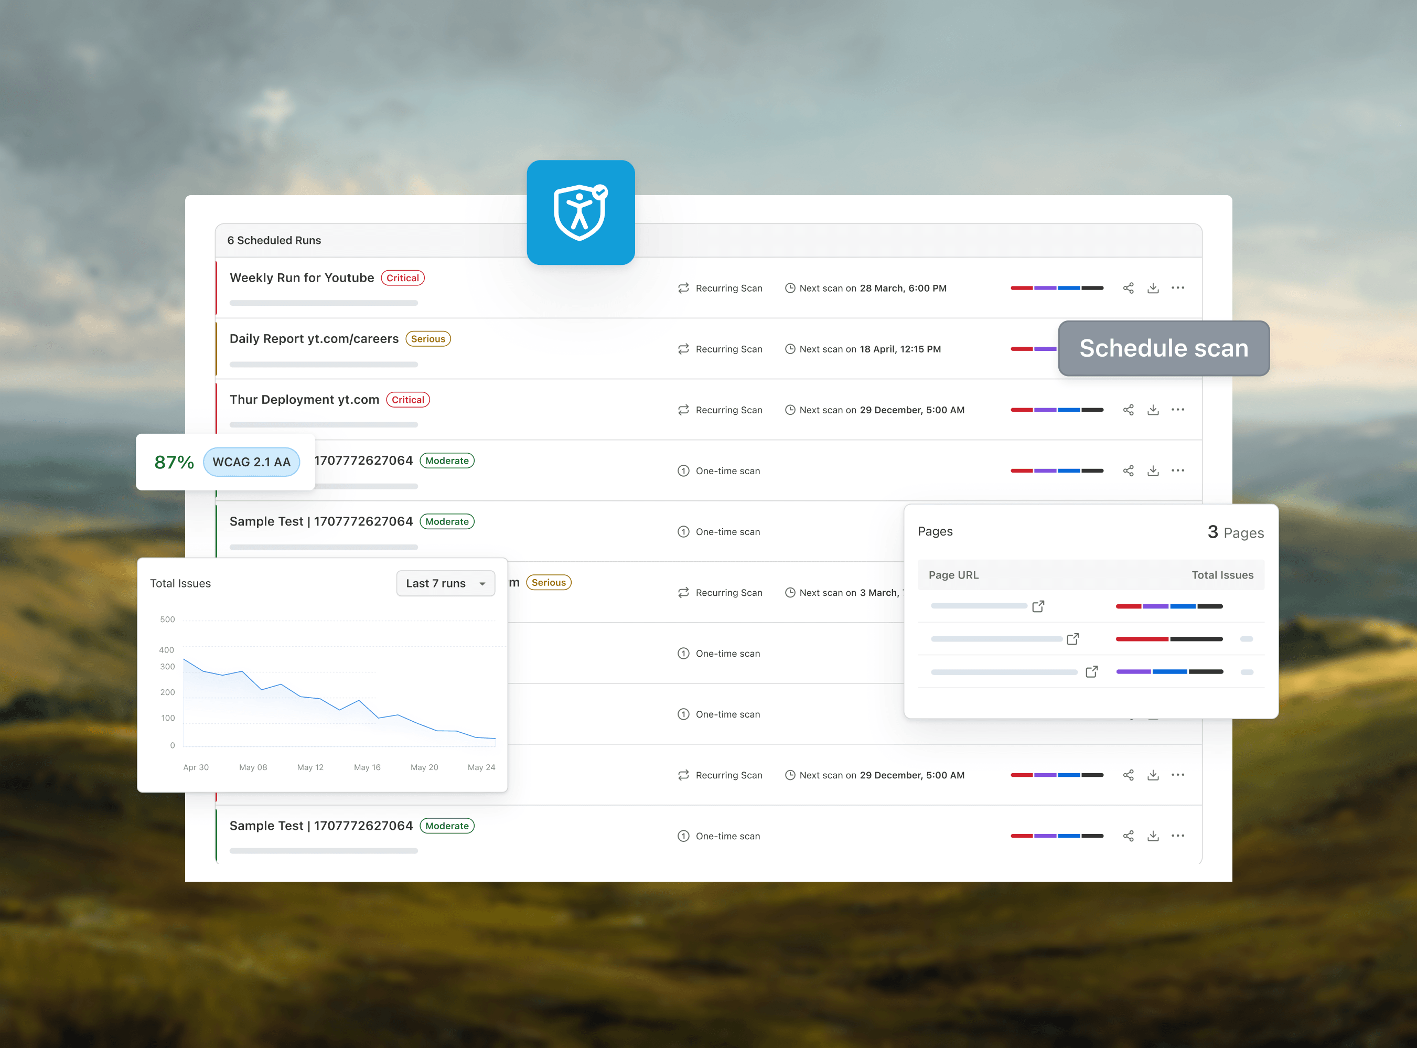Image resolution: width=1417 pixels, height=1048 pixels.
Task: Click the Total Issues chart title
Action: pyautogui.click(x=180, y=583)
